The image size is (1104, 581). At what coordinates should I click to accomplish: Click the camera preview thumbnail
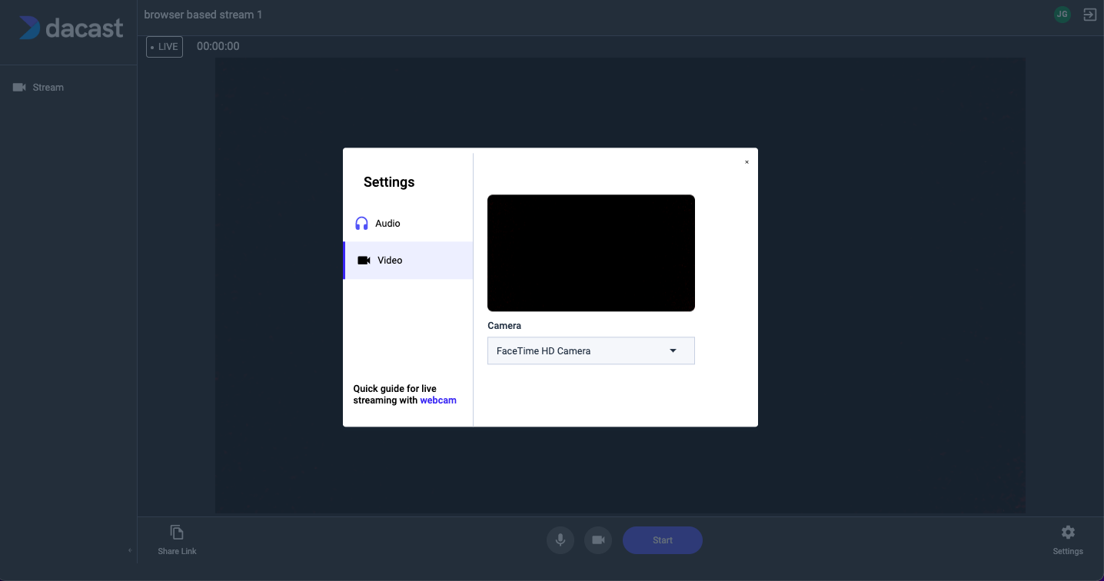590,253
